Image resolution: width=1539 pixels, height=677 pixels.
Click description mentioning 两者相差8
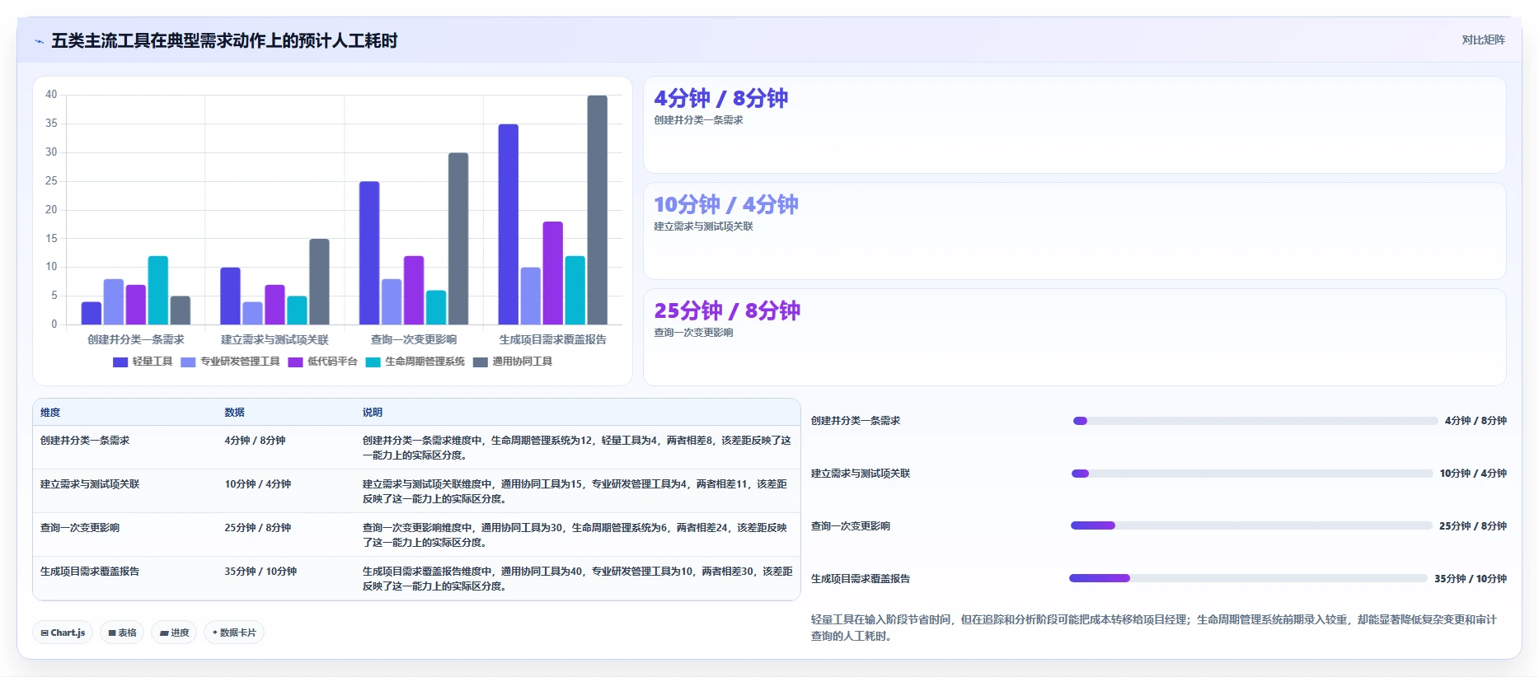click(x=576, y=448)
